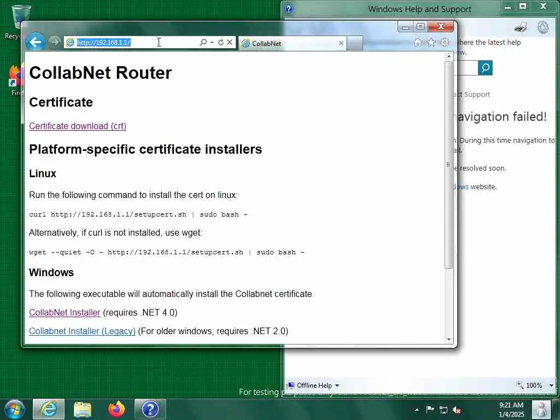This screenshot has height=420, width=560.
Task: Go to the Internet Explorer home page
Action: click(x=417, y=43)
